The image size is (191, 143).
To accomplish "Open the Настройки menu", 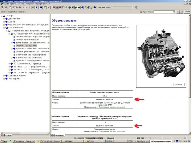I will click(30, 4).
